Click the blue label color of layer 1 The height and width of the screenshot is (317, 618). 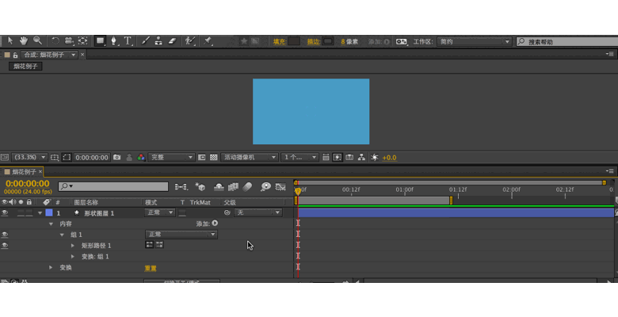pyautogui.click(x=48, y=213)
